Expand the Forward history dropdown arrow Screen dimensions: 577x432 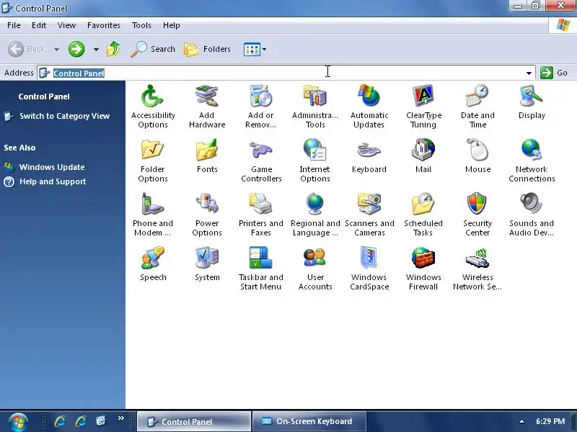coord(96,49)
